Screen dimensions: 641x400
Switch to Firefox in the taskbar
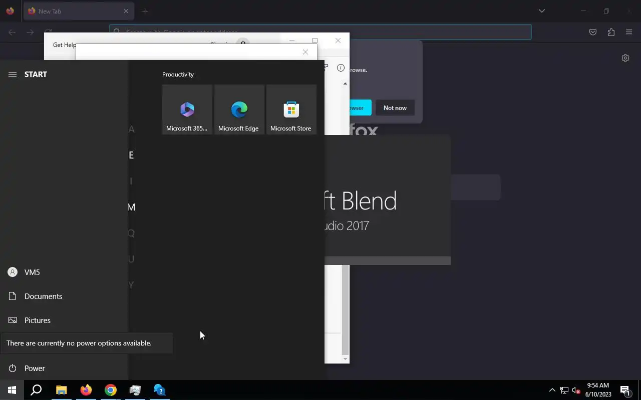click(x=86, y=390)
